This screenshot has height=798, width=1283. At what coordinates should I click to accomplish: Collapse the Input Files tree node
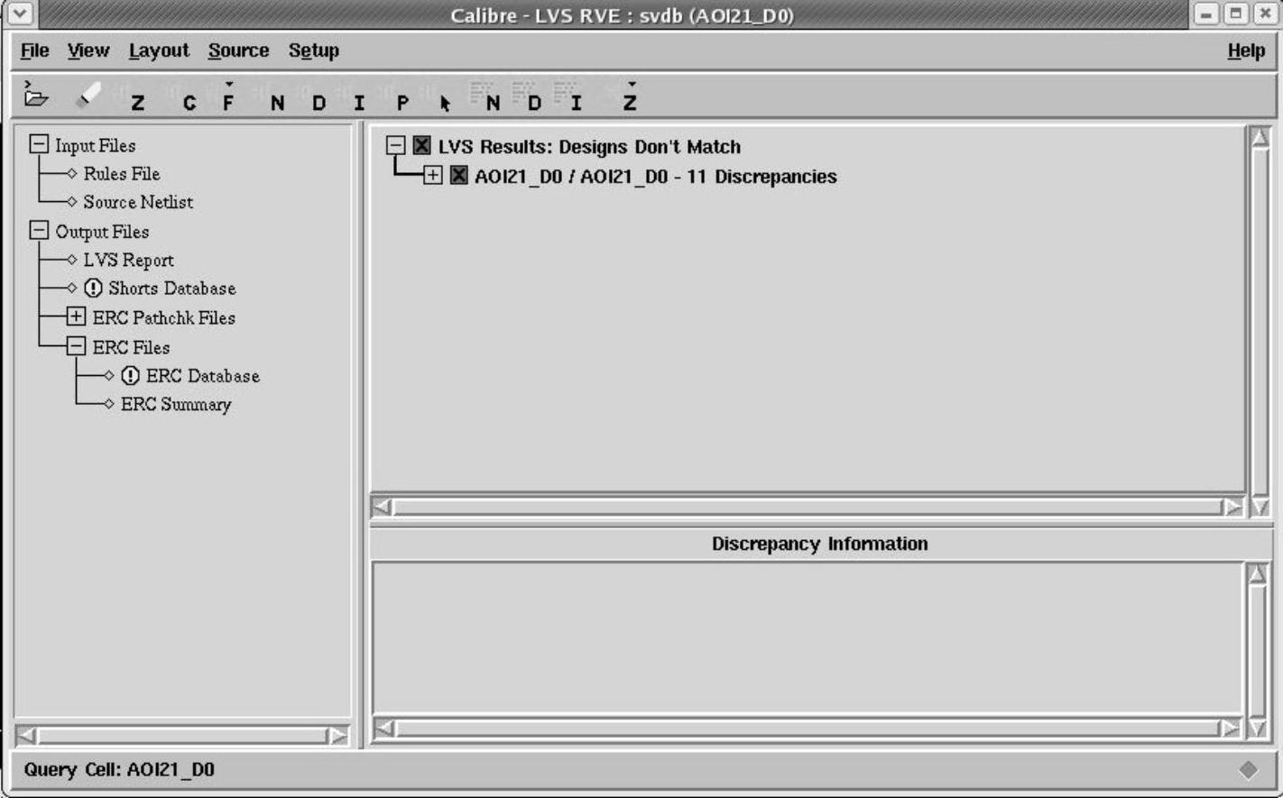(38, 144)
